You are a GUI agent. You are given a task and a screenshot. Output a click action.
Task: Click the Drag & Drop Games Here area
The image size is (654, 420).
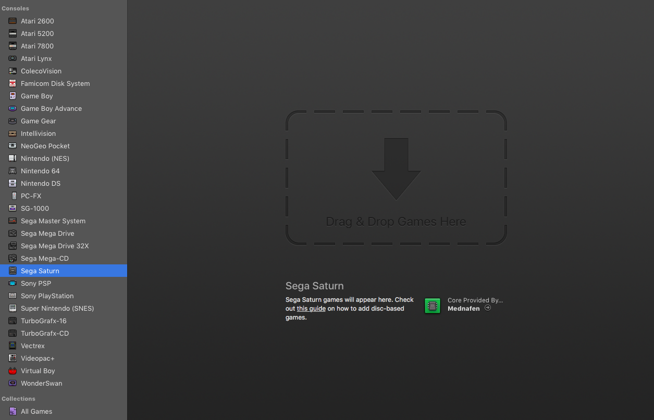coord(396,177)
